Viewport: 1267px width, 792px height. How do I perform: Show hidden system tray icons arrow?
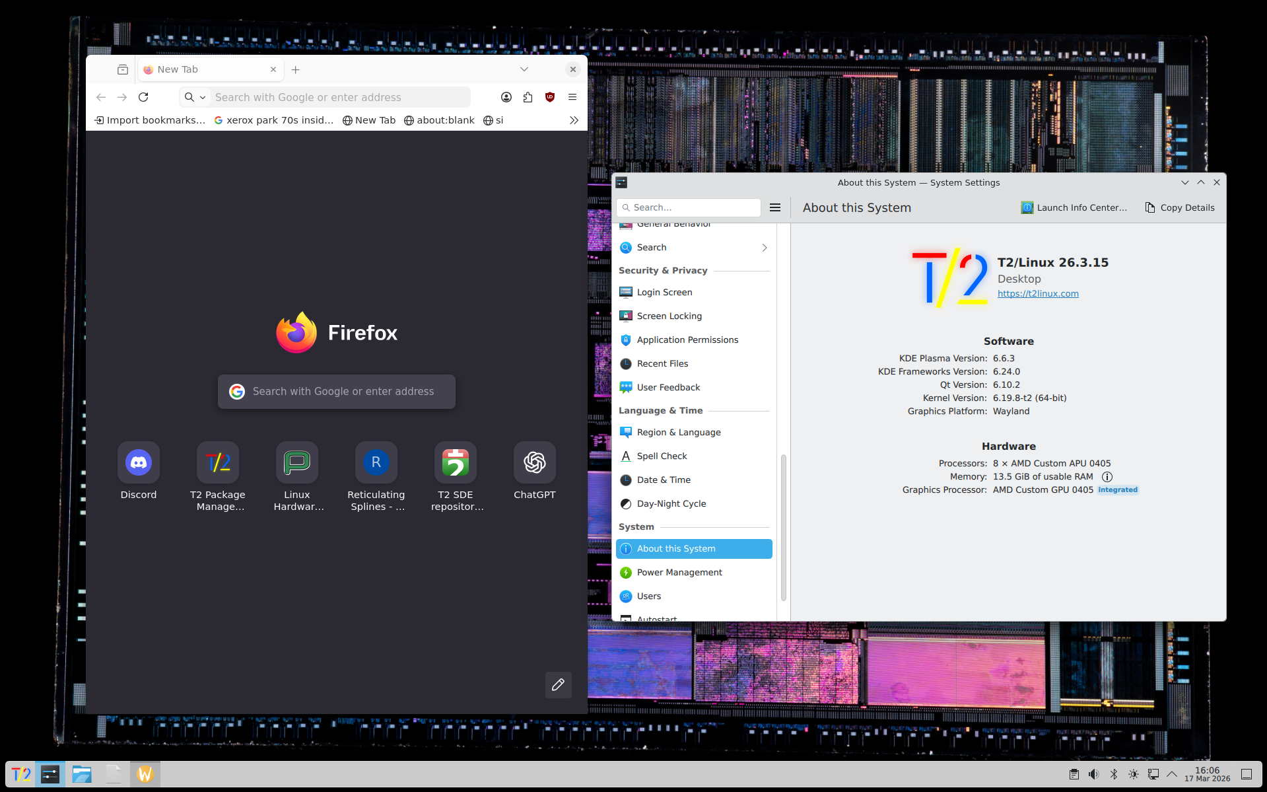1172,774
